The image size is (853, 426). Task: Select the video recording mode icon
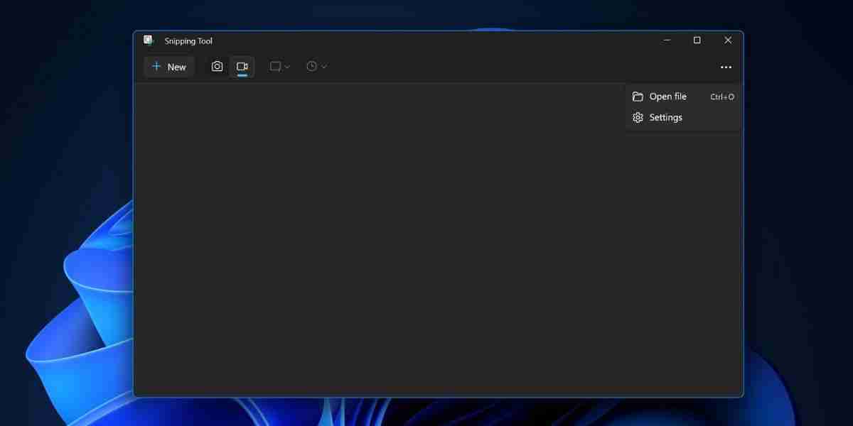pyautogui.click(x=242, y=66)
